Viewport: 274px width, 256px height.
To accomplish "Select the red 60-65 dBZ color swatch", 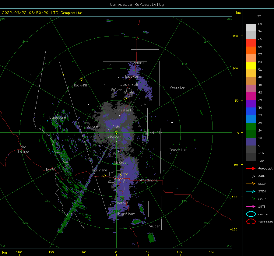I will (x=251, y=43).
